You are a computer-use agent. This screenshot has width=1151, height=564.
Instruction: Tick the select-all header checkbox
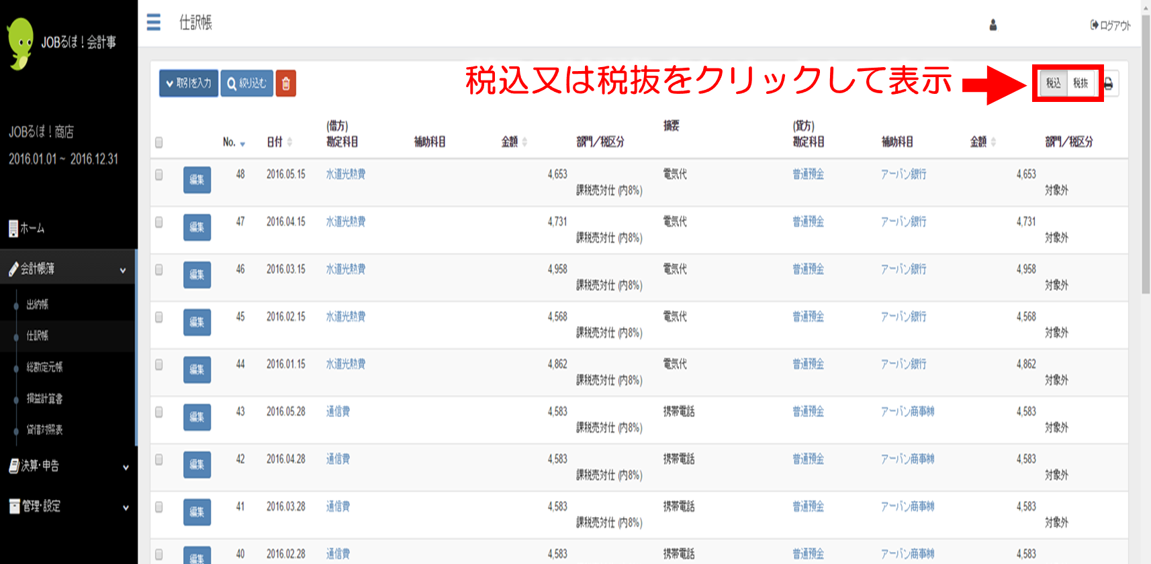coord(159,142)
